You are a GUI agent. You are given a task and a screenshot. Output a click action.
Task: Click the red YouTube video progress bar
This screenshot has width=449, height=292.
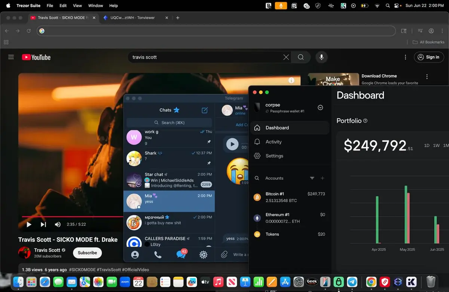tap(71, 216)
